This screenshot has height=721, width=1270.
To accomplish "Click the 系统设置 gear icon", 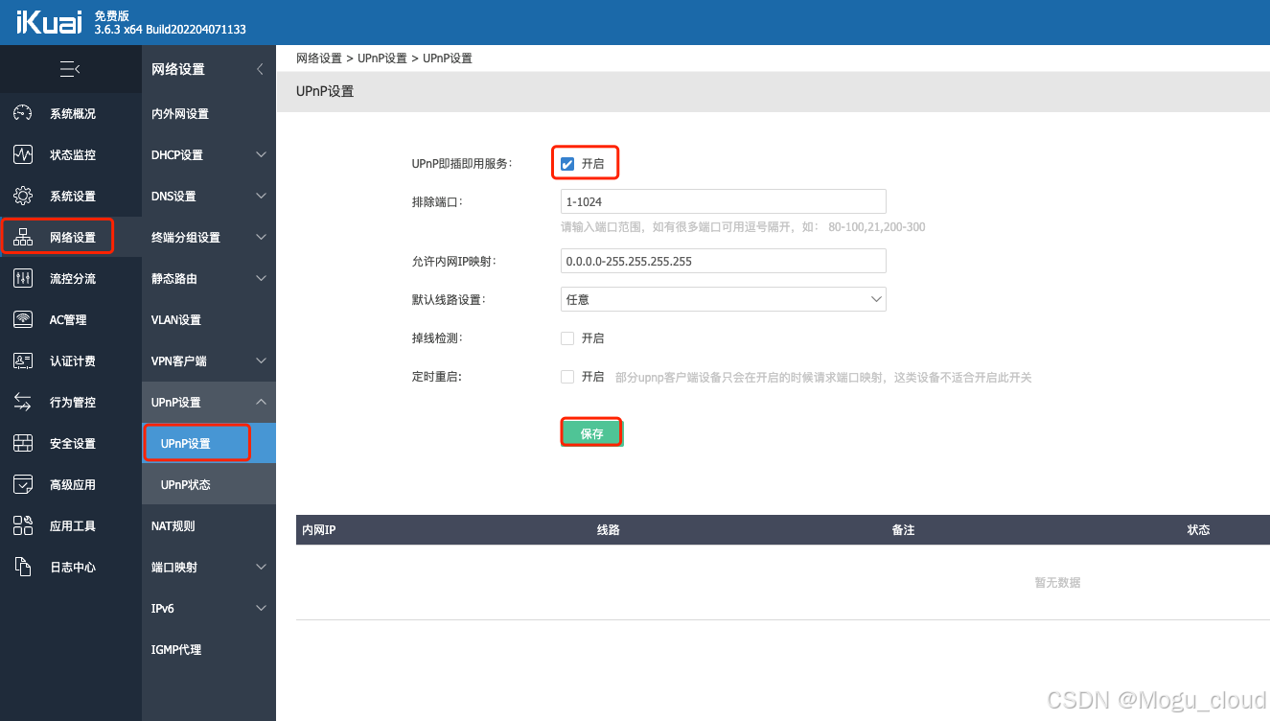I will pos(23,196).
